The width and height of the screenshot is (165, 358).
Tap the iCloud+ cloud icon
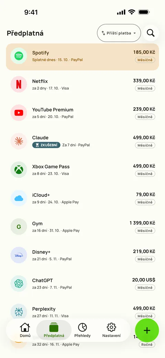(x=19, y=198)
